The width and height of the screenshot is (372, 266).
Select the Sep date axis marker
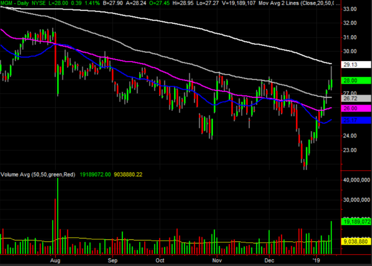[x=112, y=261]
